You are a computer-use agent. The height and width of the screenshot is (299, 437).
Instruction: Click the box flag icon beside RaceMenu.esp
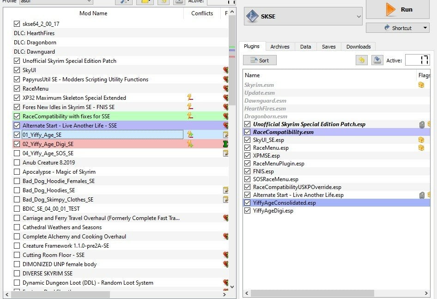coord(421,147)
